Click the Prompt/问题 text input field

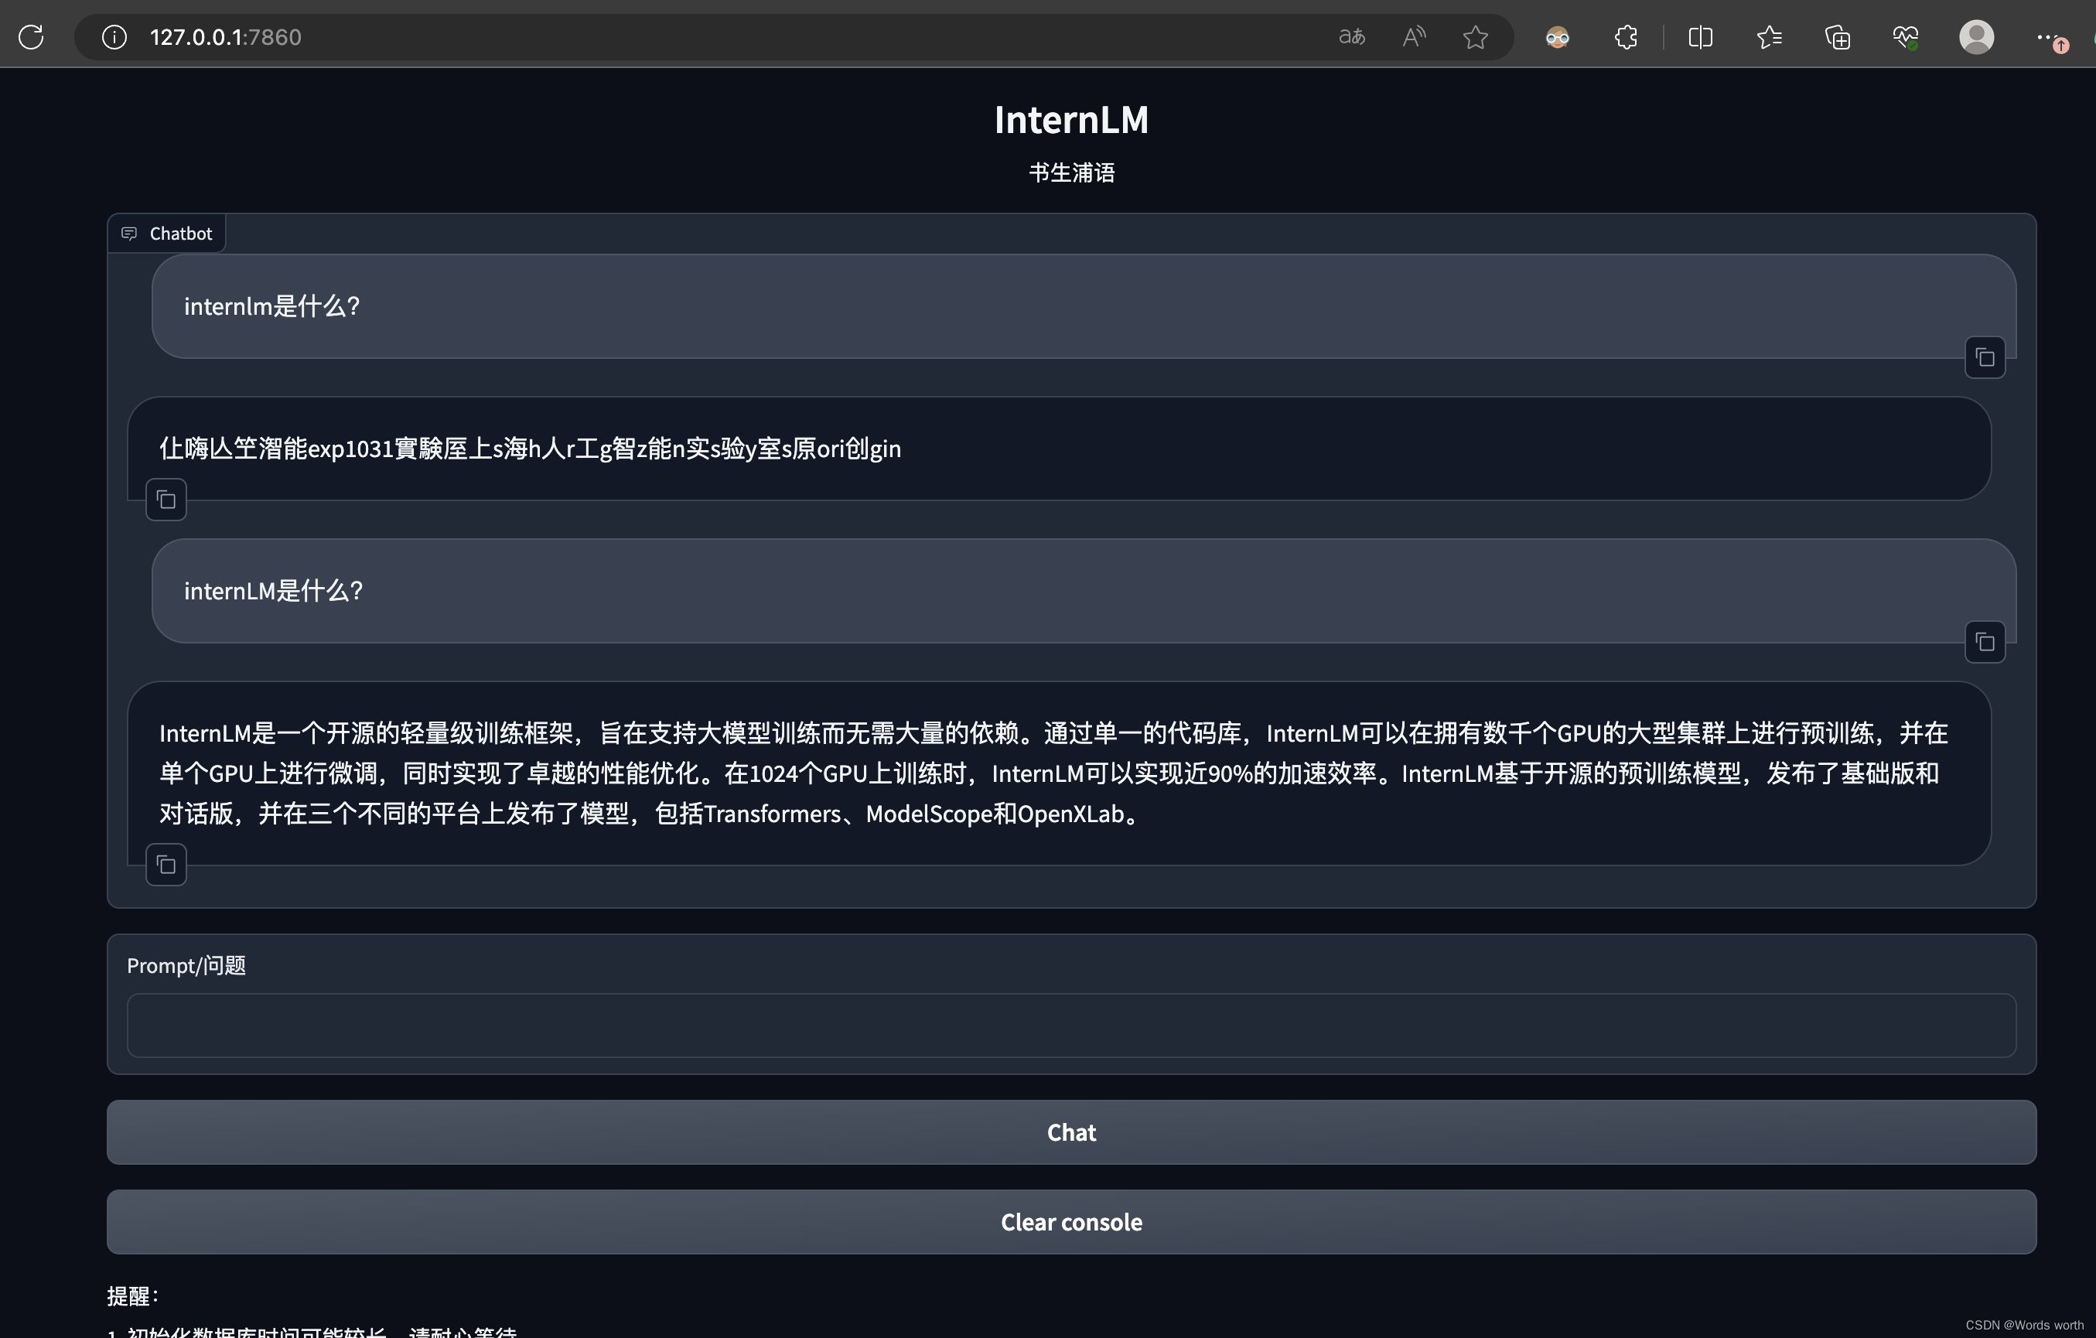point(1070,1026)
